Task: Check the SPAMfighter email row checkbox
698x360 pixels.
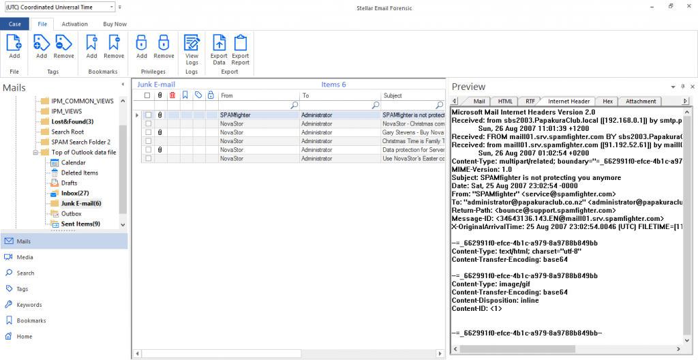Action: (148, 115)
